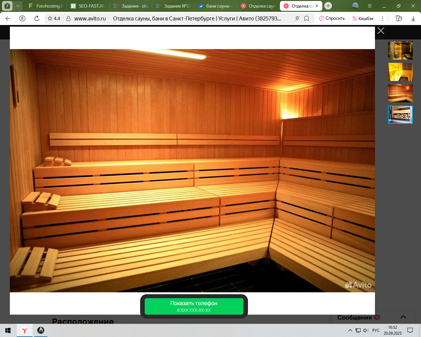Open the Кешбэк cashback button
The image size is (421, 337).
(x=363, y=18)
